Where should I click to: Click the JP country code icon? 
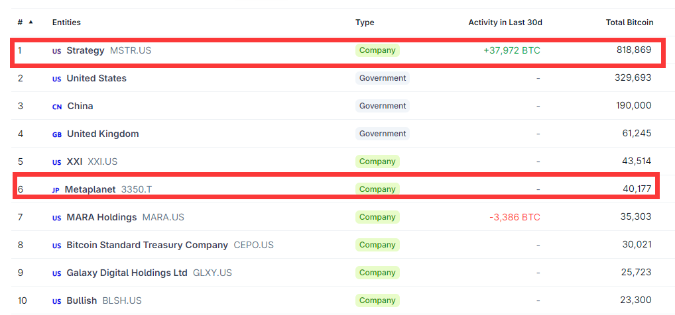[56, 190]
